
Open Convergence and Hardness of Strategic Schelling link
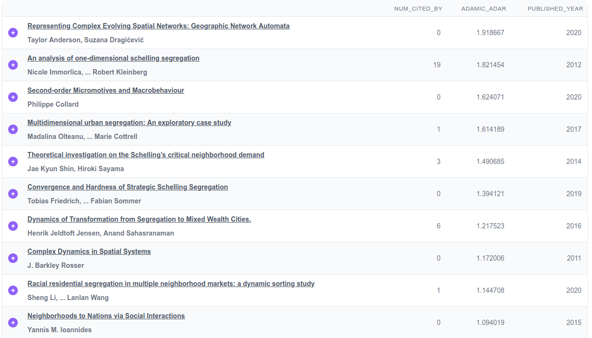point(127,187)
